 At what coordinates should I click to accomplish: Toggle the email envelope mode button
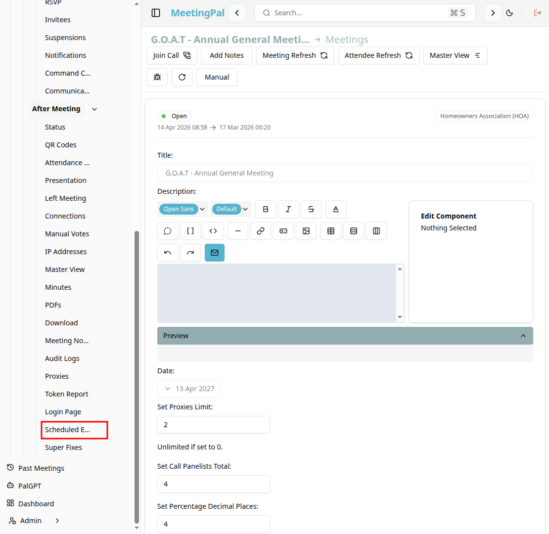(x=215, y=253)
